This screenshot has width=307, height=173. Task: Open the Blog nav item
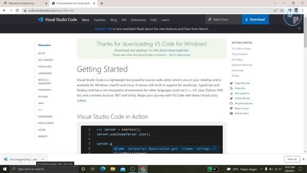tap(113, 20)
